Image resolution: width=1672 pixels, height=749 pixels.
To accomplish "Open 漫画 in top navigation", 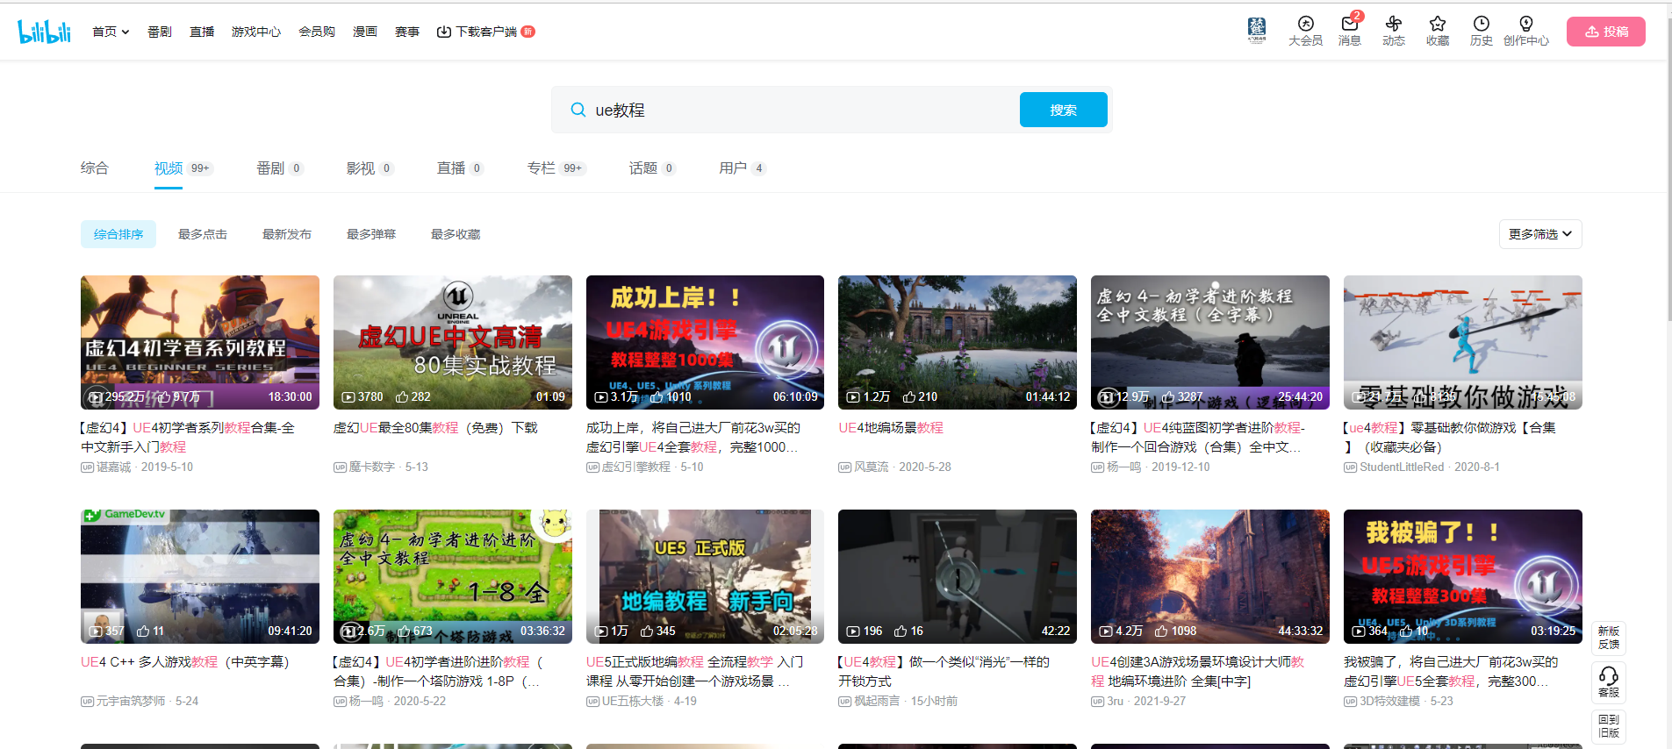I will tap(365, 32).
